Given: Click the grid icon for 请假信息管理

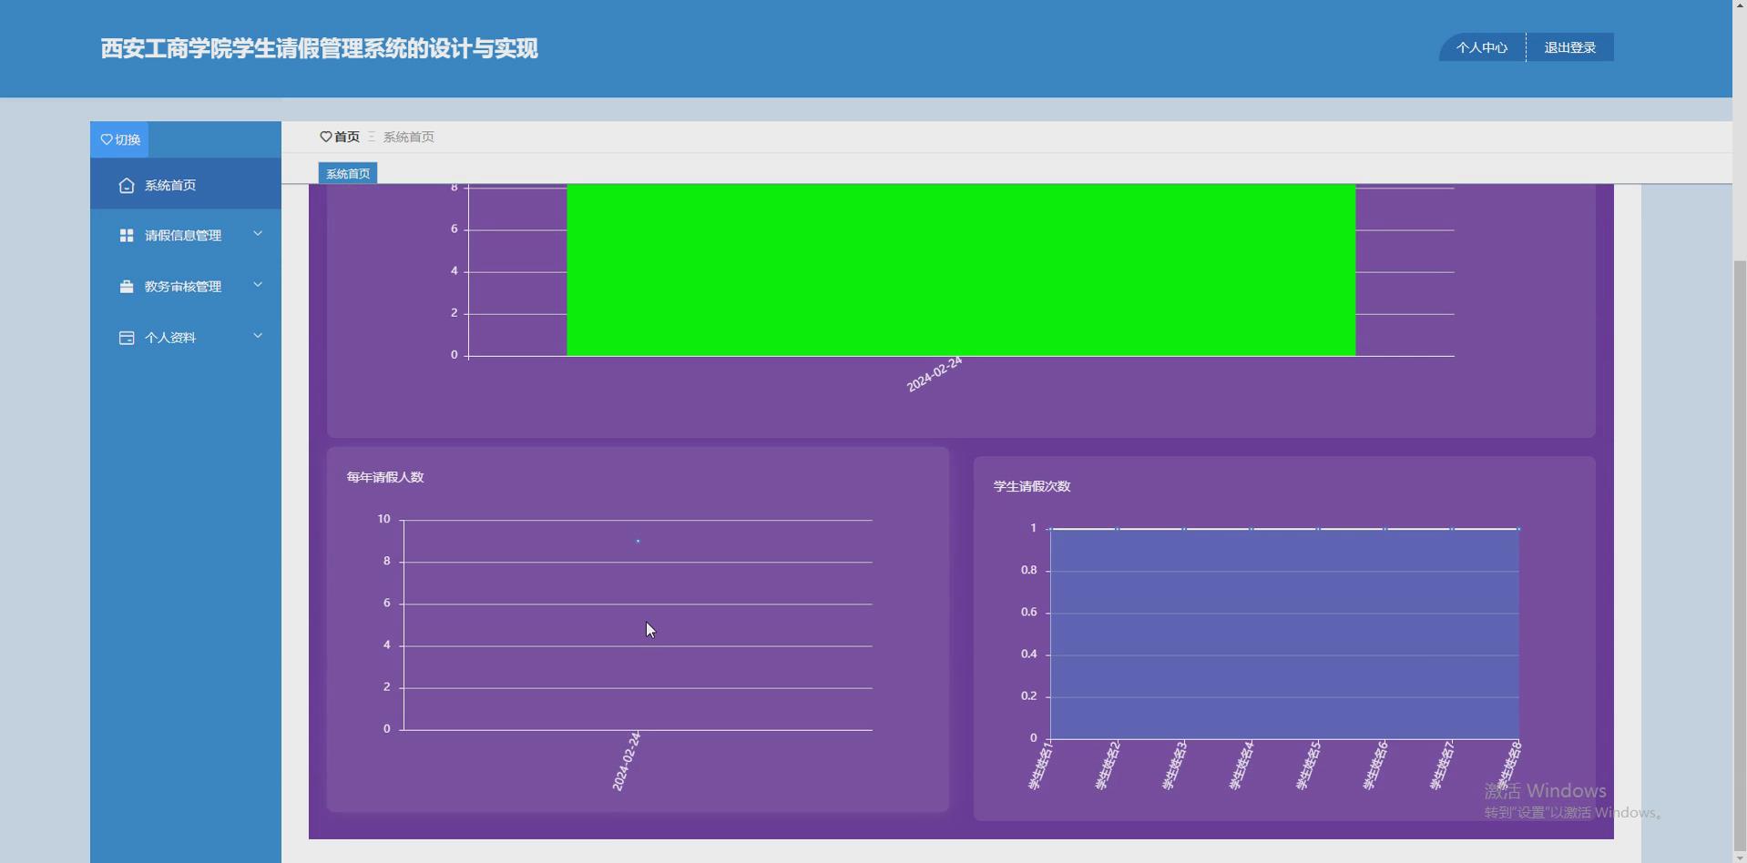Looking at the screenshot, I should [127, 235].
